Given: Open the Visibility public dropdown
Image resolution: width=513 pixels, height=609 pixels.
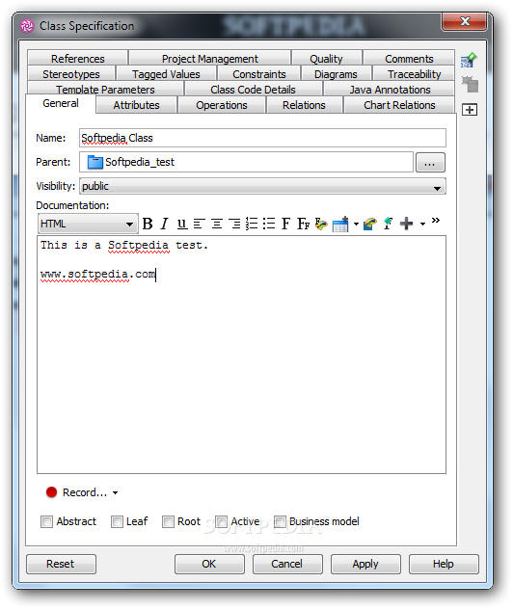Looking at the screenshot, I should (262, 186).
